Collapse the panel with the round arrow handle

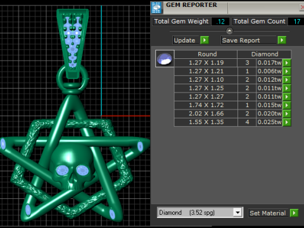(229, 31)
